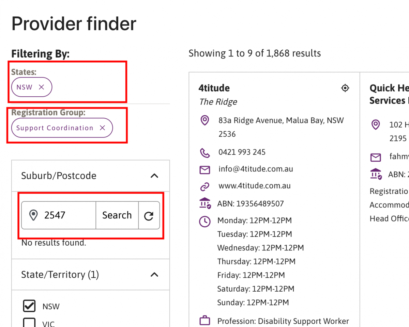This screenshot has height=327, width=409.
Task: Click the address pin icon on Quick He card
Action: pyautogui.click(x=375, y=125)
